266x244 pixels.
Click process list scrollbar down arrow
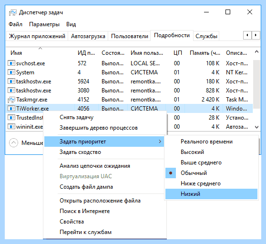256,127
